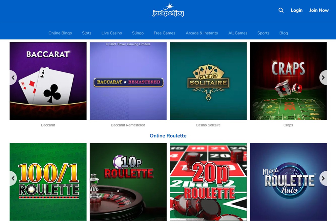This screenshot has height=223, width=336.
Task: Select Arcade & Instants in the navigation
Action: 202,33
